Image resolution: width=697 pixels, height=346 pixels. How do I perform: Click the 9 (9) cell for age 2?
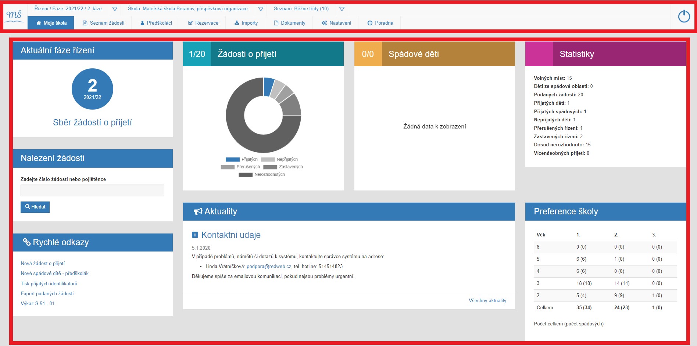(x=619, y=295)
